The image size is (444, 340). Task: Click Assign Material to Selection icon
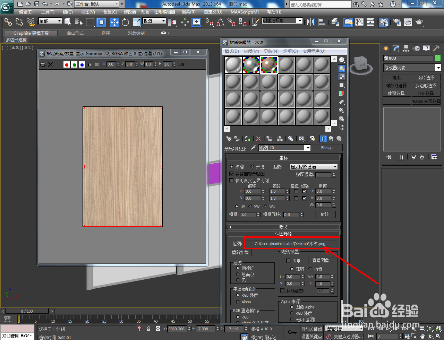tap(247, 139)
